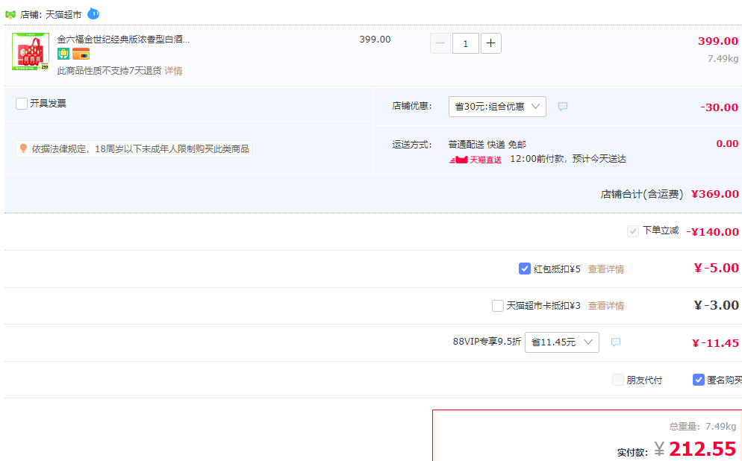Click the store total ¥369.00

point(715,194)
